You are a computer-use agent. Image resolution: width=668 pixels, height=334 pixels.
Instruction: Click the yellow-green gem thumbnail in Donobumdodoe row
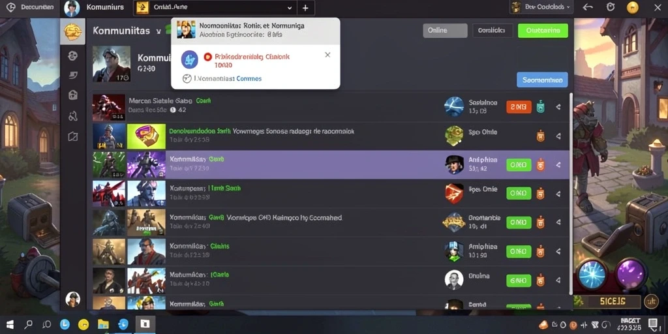146,136
